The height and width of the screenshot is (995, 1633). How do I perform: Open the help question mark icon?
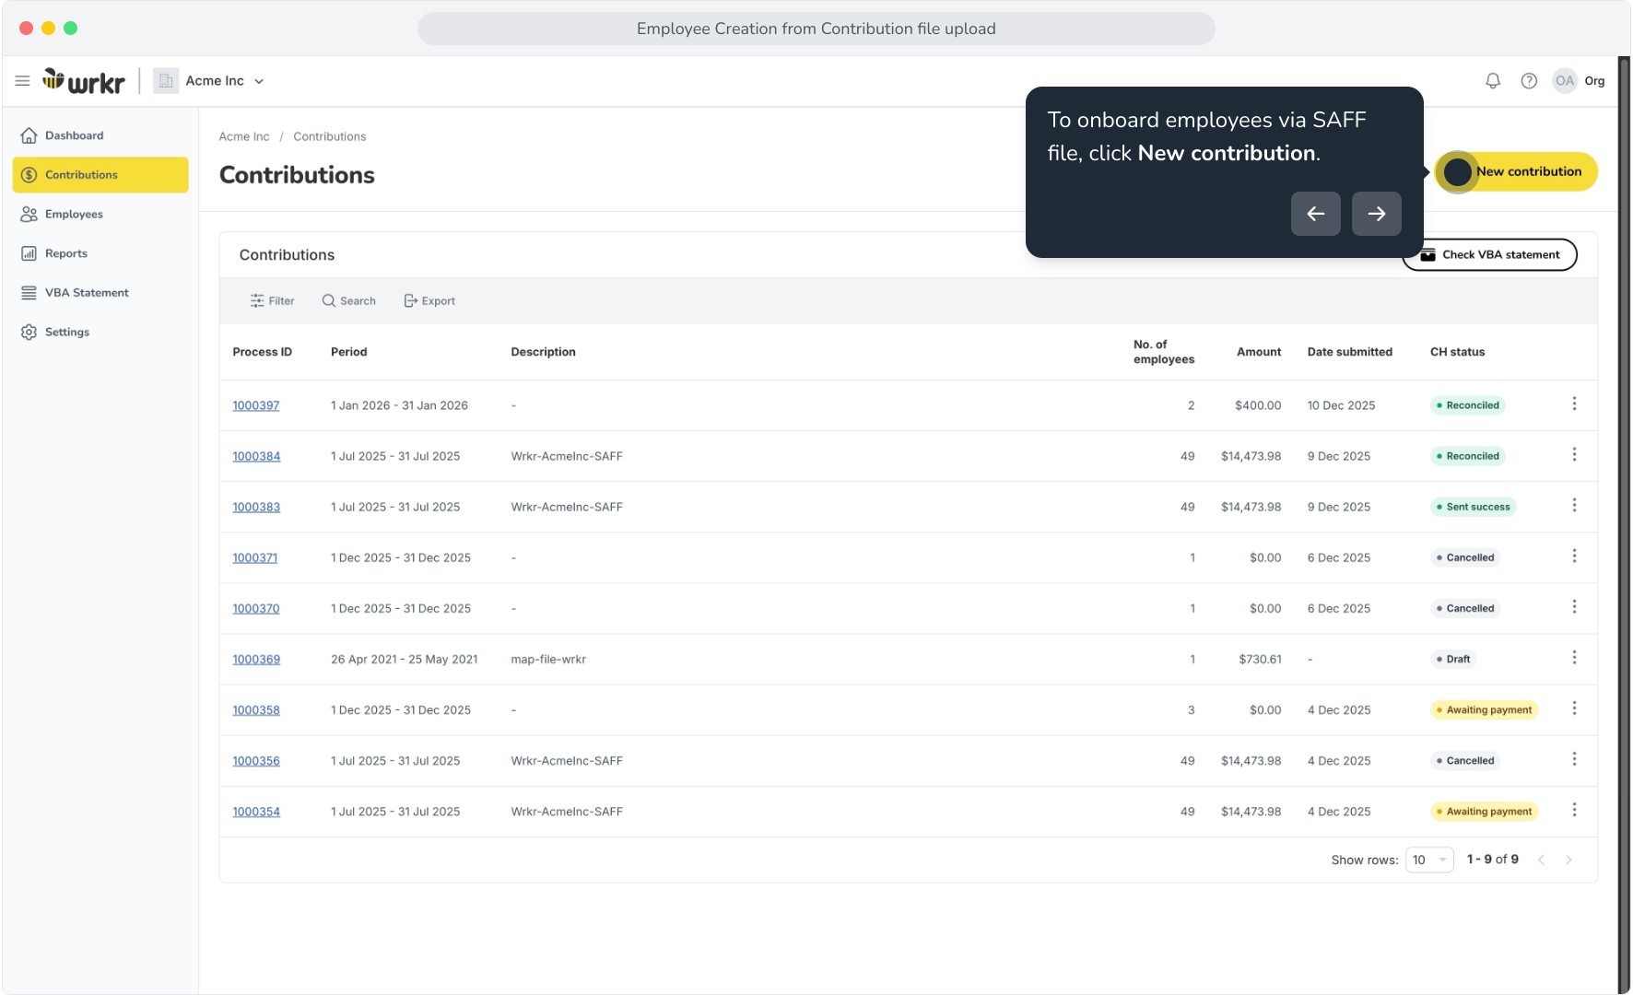(x=1529, y=81)
